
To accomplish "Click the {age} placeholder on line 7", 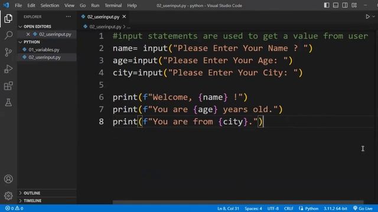I will (205, 110).
